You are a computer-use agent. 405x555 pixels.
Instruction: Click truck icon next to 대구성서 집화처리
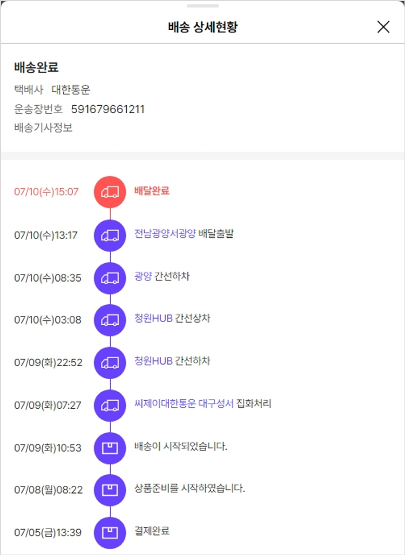click(x=110, y=405)
